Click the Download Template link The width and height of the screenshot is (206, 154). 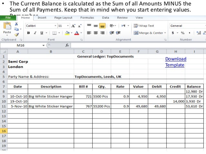(176, 62)
